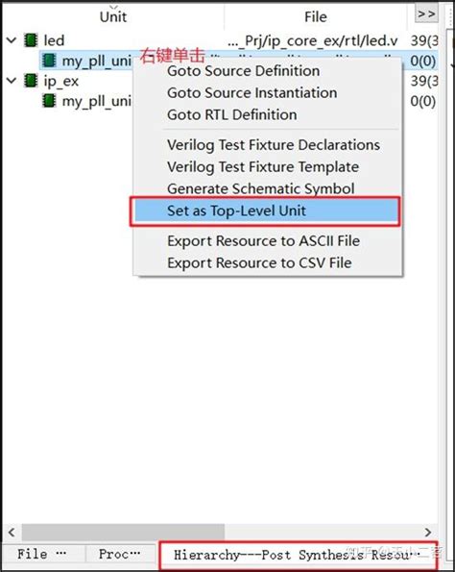Choose Goto Source Instantiation

[x=251, y=92]
